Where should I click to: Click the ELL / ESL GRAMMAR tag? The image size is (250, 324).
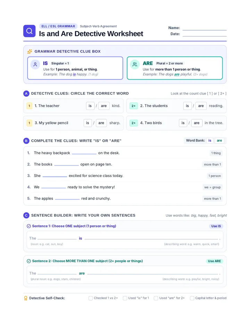coord(58,26)
